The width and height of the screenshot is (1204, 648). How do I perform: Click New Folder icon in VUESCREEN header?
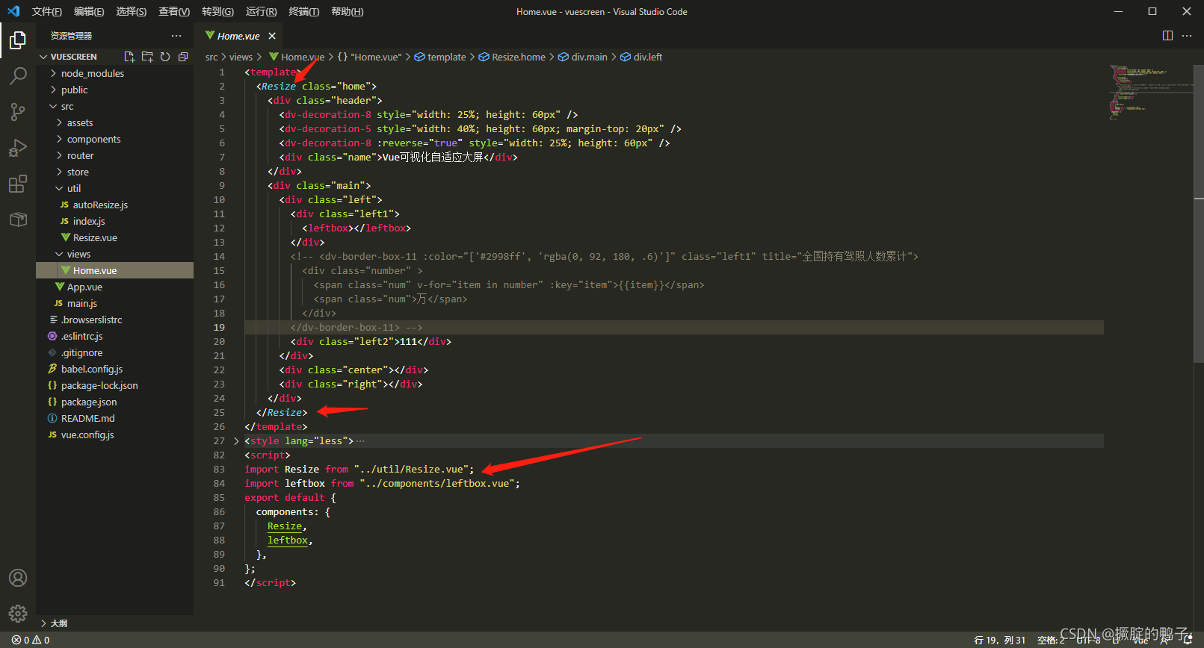[x=147, y=57]
